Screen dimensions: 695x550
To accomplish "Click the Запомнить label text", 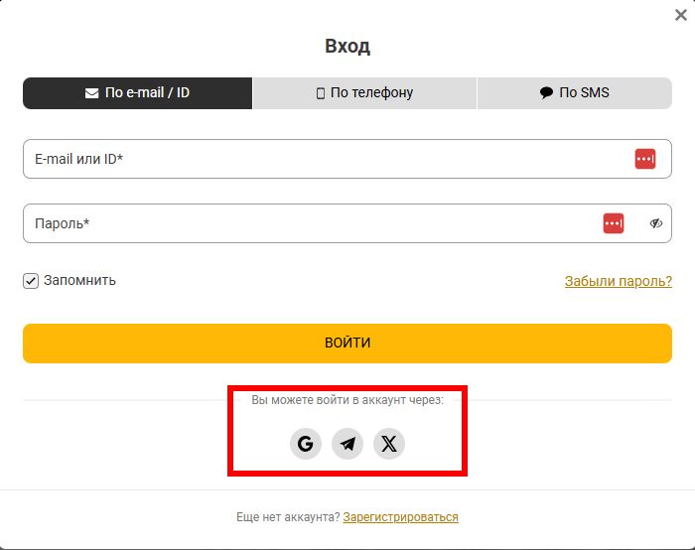I will 79,281.
